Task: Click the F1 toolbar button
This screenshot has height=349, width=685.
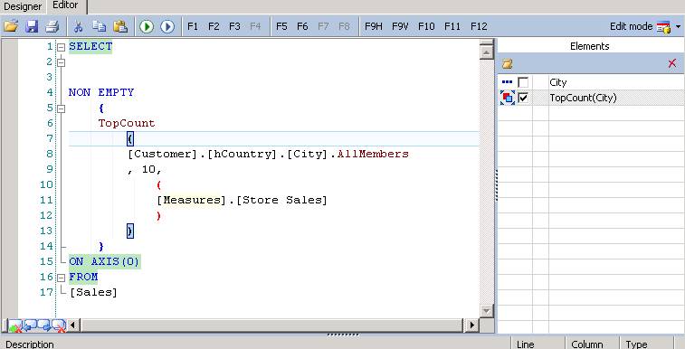Action: pos(193,26)
